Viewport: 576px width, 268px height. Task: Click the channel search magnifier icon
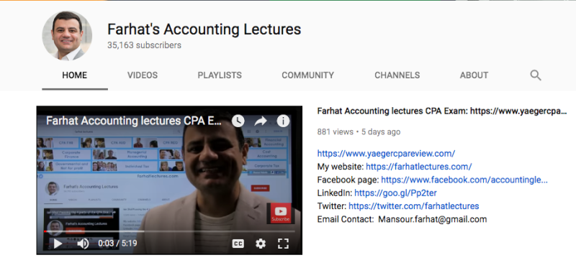536,75
